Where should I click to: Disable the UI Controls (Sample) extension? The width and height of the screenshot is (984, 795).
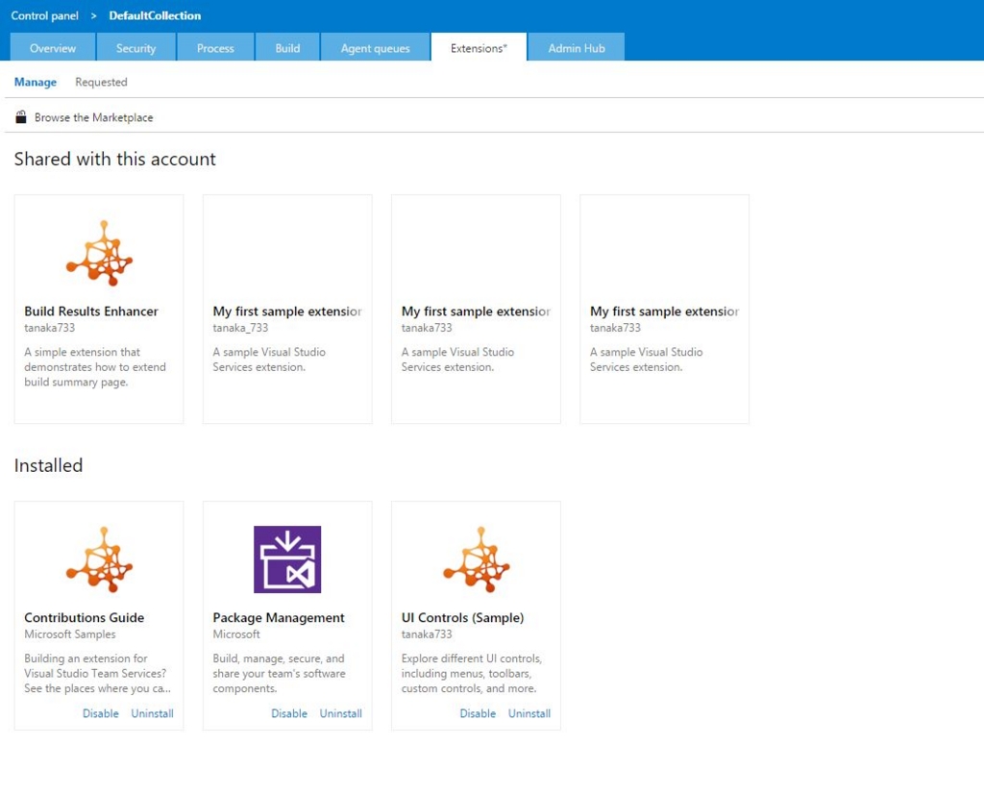click(478, 713)
